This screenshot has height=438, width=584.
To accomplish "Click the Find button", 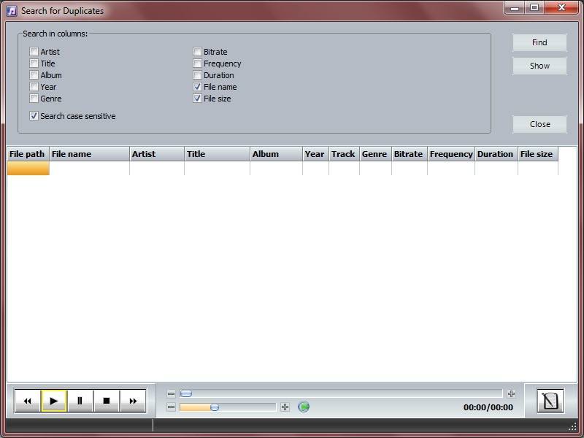I will click(539, 42).
